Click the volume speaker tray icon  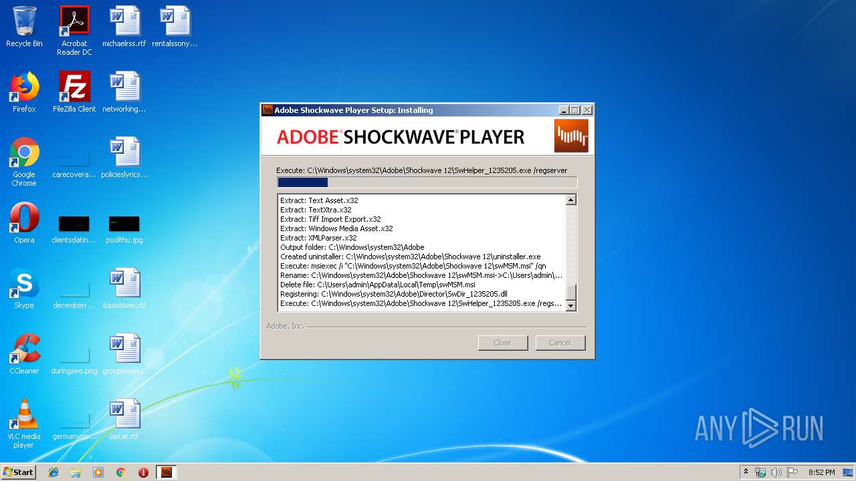pos(776,472)
